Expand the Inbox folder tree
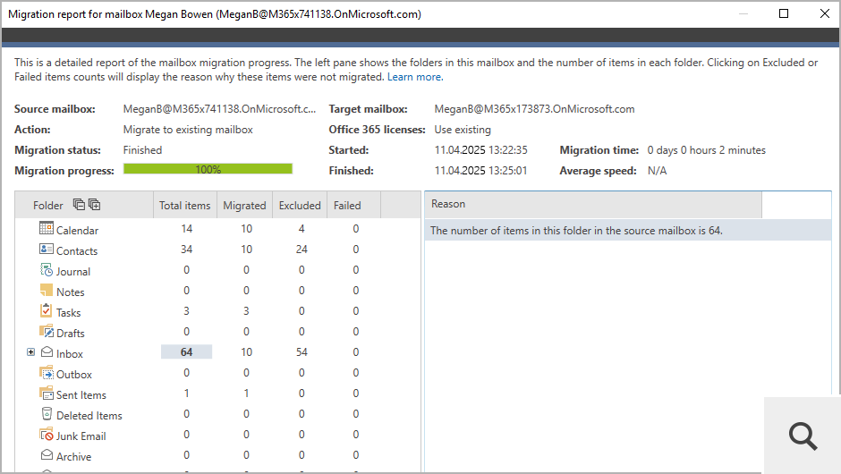The width and height of the screenshot is (841, 474). tap(31, 352)
